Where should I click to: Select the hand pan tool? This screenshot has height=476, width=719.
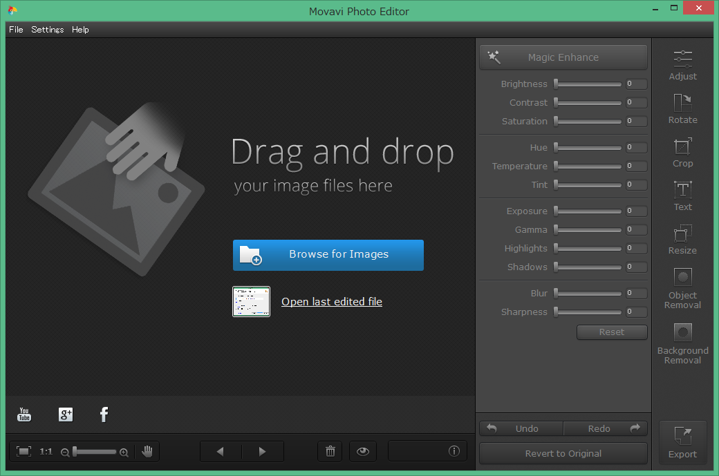(147, 452)
